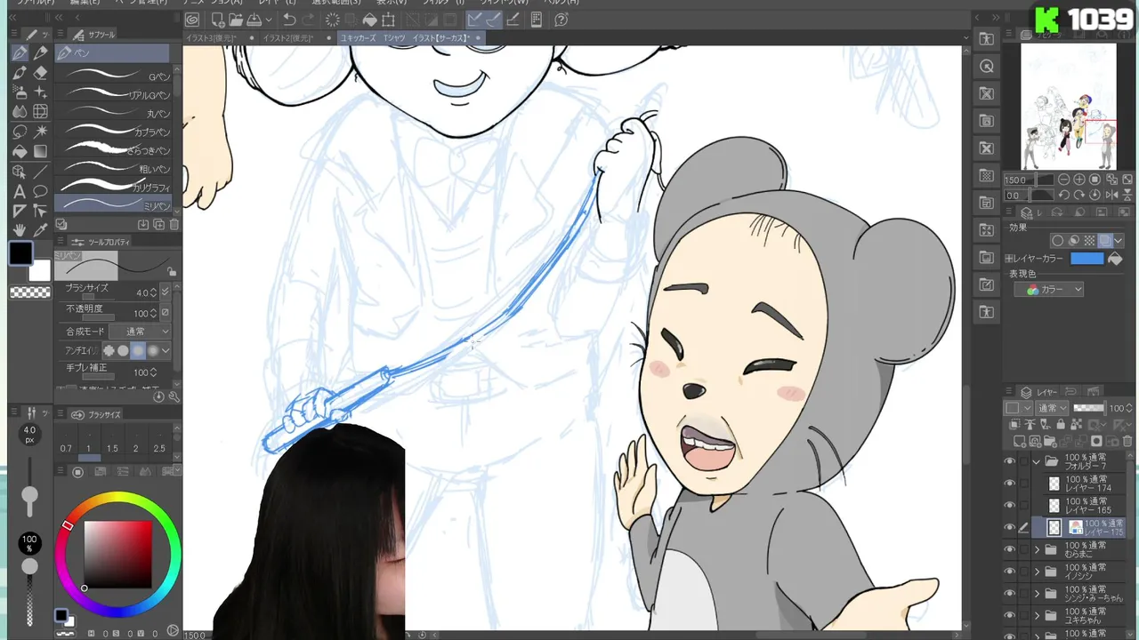Image resolution: width=1139 pixels, height=640 pixels.
Task: Toggle Snap to ruler in command bar
Action: (474, 20)
